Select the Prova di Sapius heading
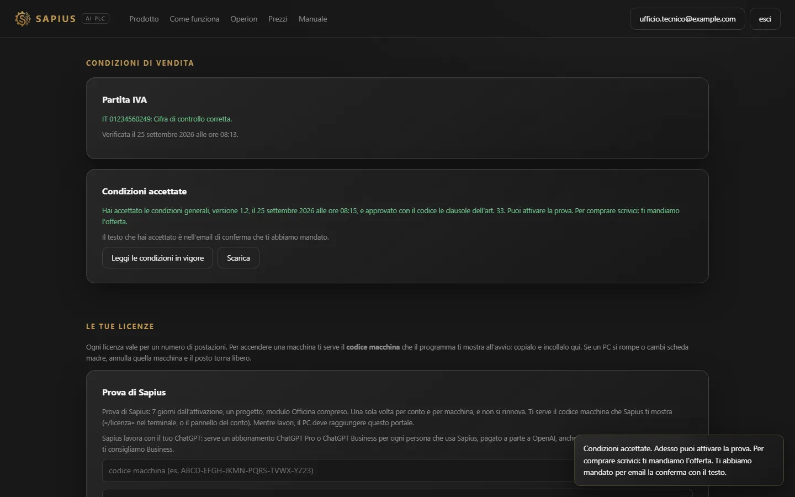 134,393
